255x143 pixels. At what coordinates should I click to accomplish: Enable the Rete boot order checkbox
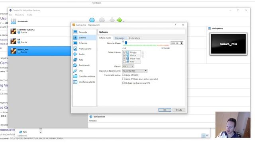point(124,62)
